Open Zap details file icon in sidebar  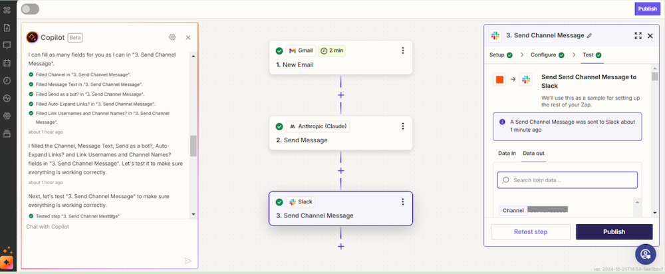(x=7, y=27)
